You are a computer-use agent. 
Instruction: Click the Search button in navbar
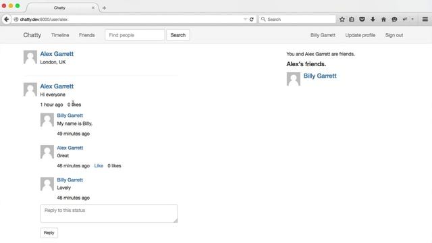178,35
